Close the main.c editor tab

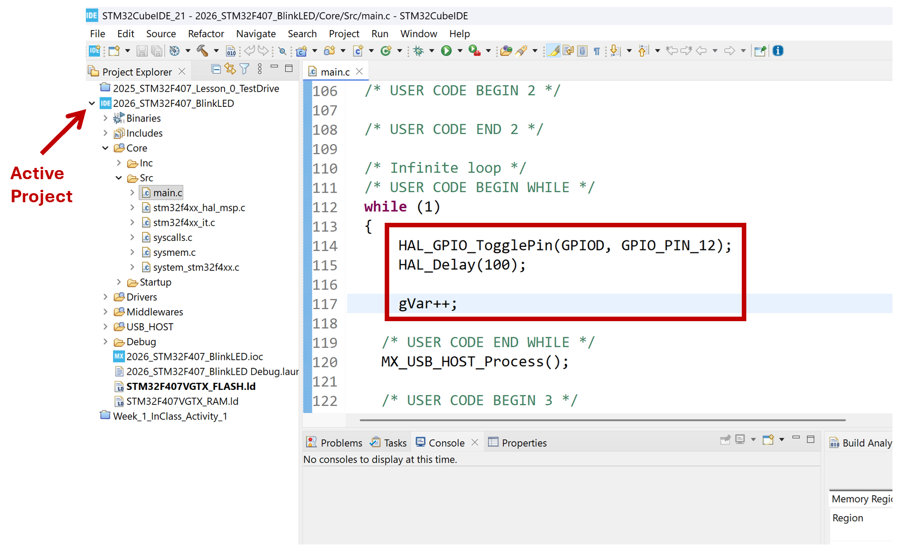click(x=359, y=72)
